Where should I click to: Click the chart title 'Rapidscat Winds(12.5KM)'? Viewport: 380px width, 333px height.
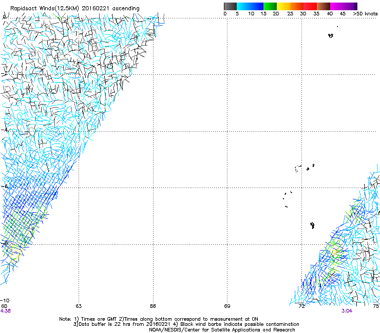tap(45, 9)
